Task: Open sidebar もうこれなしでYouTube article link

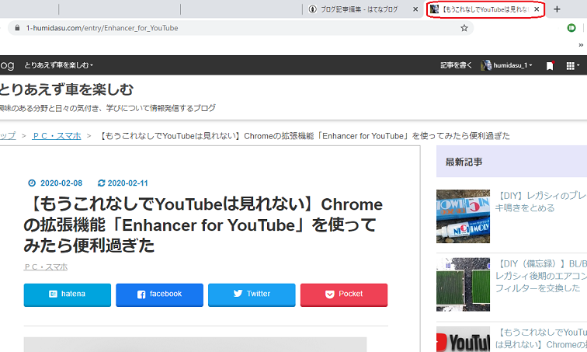Action: 541,339
